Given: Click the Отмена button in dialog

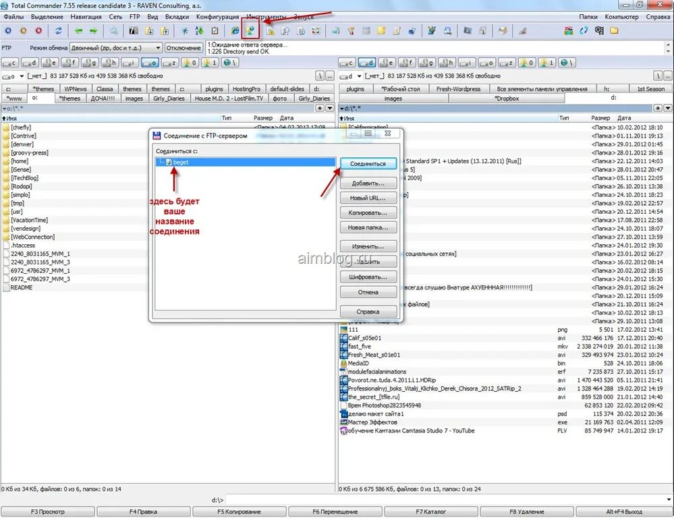Looking at the screenshot, I should pyautogui.click(x=368, y=292).
